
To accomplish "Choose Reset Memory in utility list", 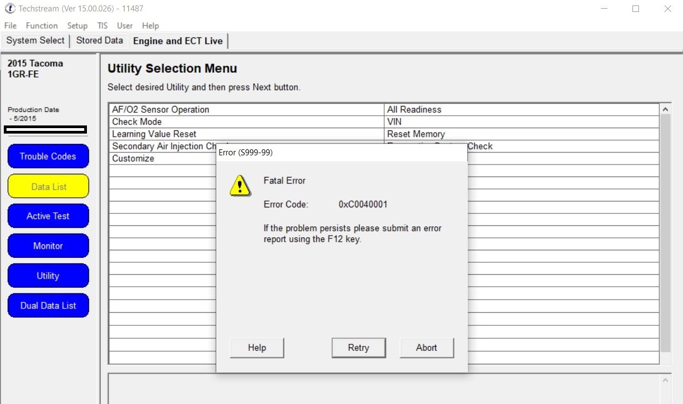I will [x=522, y=134].
